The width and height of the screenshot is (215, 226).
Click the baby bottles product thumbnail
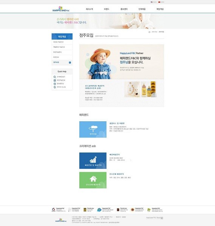click(149, 89)
